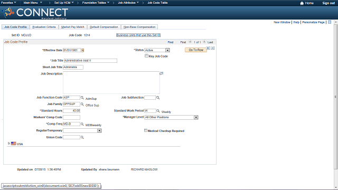Switch to Default Compensation tab
This screenshot has height=190, width=338.
104,27
